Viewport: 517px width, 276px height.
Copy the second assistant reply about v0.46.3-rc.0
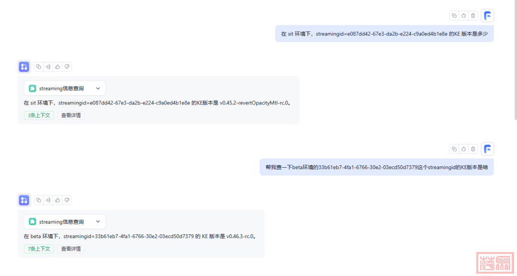coord(39,200)
